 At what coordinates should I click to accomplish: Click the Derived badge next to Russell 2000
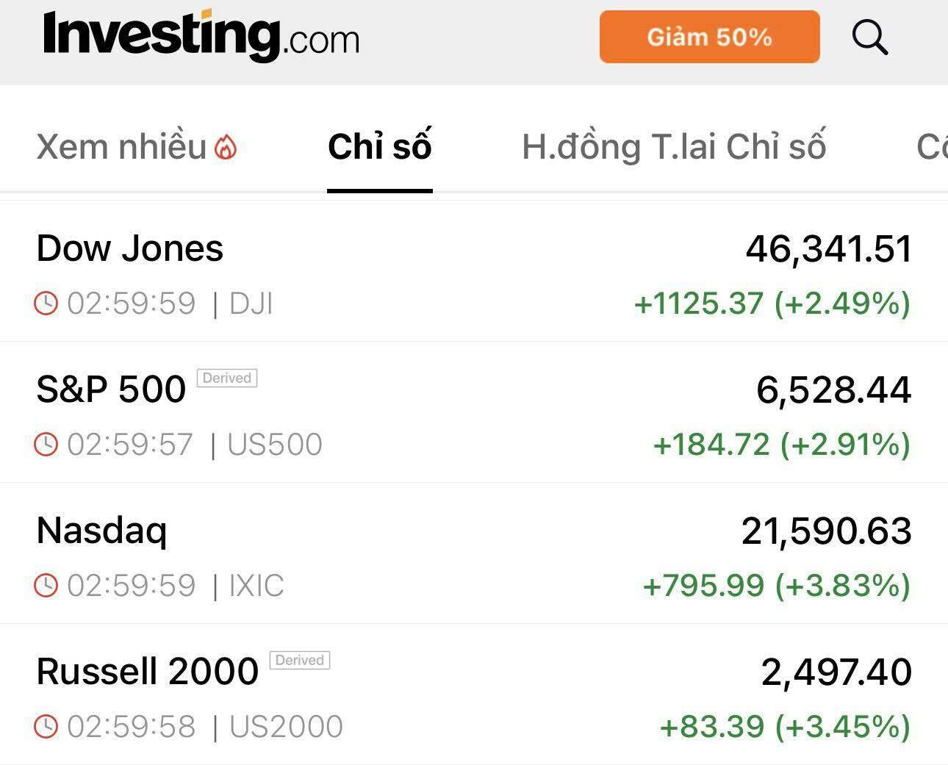point(300,660)
